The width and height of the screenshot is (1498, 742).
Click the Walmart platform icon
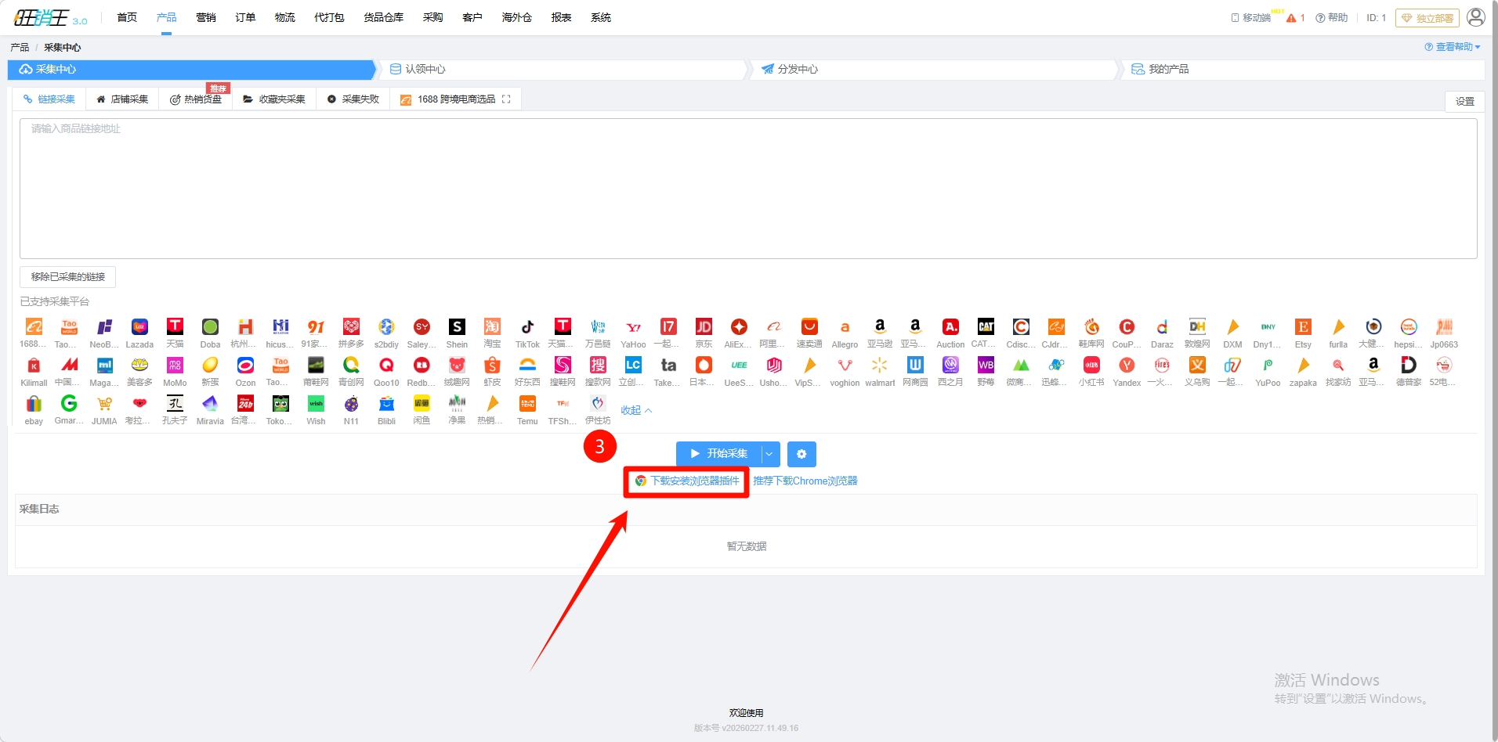click(x=880, y=366)
